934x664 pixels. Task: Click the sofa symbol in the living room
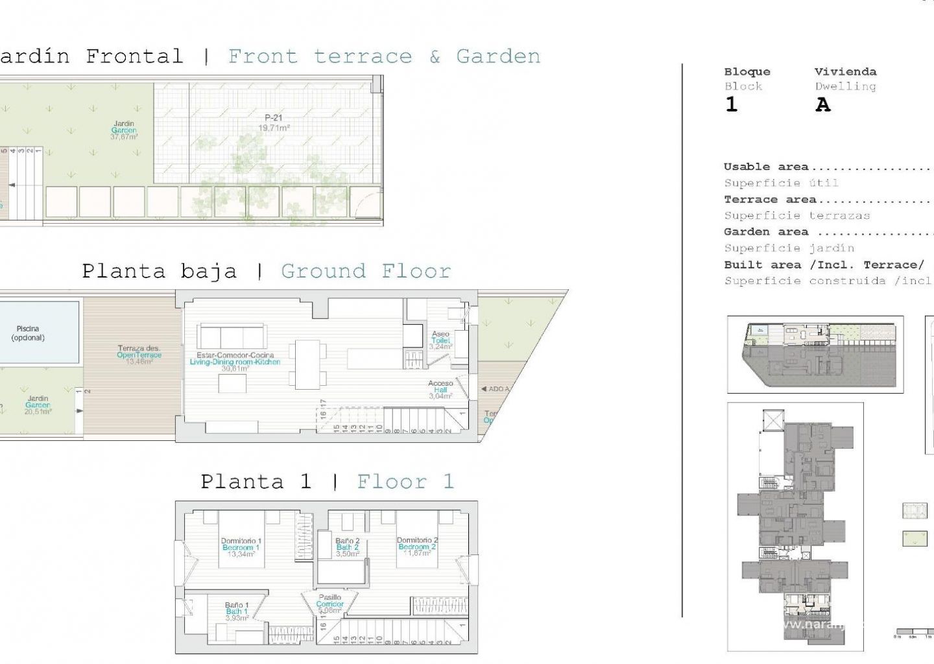coord(232,337)
